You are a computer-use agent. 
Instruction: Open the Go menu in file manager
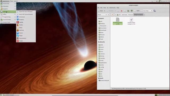click(x=108, y=8)
